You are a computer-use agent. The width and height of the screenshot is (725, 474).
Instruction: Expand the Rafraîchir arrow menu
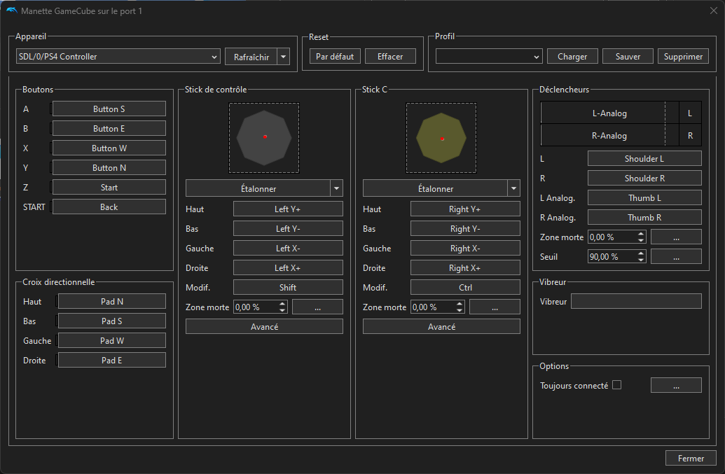tap(284, 57)
